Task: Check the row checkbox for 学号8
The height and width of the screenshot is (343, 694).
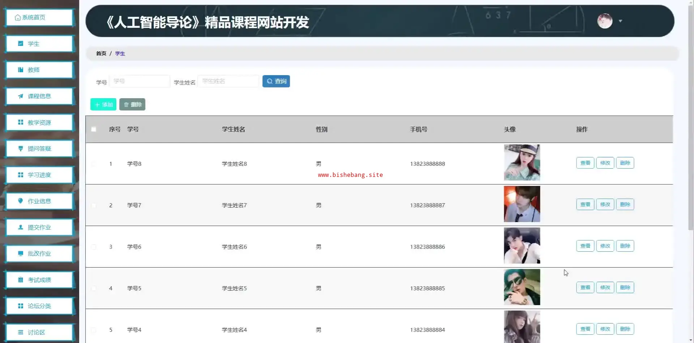Action: pyautogui.click(x=94, y=164)
